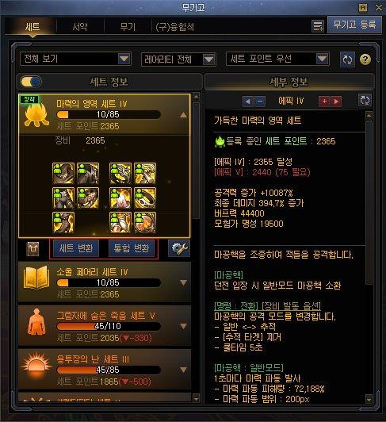Click the list view icon beside 무기고 등록
The height and width of the screenshot is (422, 386).
point(317,26)
